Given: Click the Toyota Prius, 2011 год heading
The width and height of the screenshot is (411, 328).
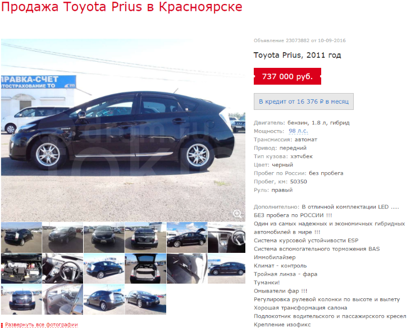Looking at the screenshot, I should [297, 56].
